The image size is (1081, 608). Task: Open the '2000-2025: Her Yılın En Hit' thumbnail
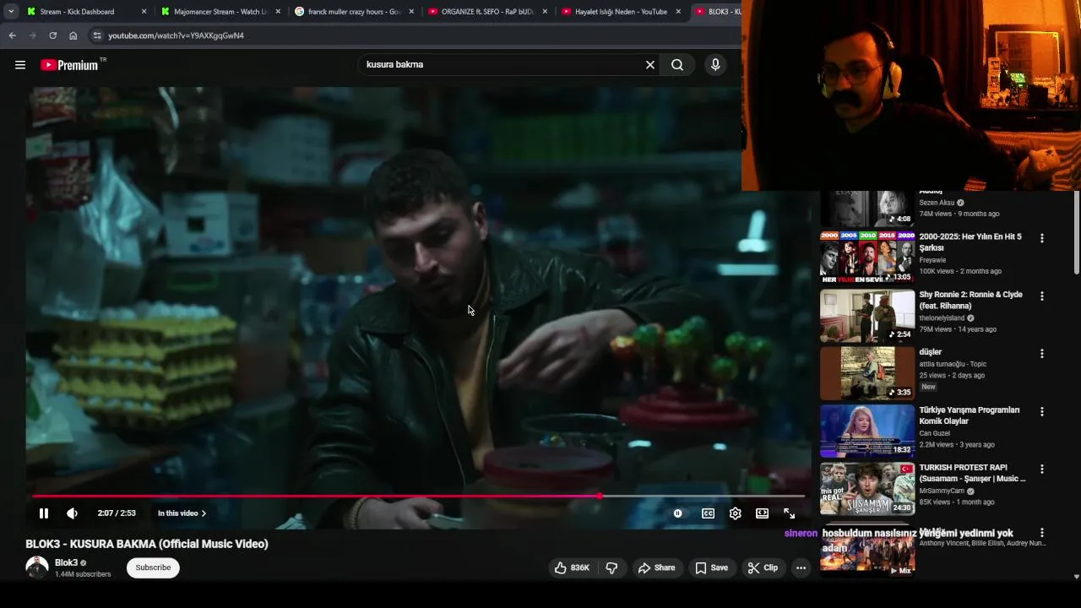pyautogui.click(x=867, y=258)
